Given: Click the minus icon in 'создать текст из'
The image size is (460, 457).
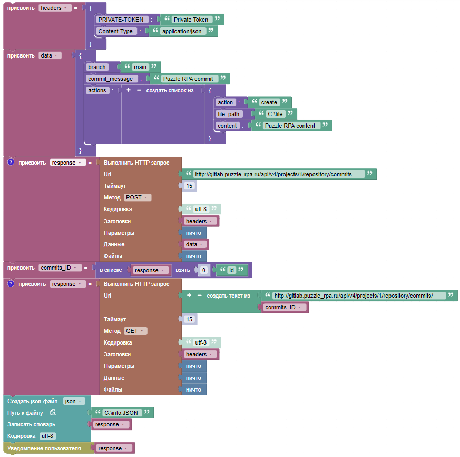Looking at the screenshot, I should click(x=200, y=296).
